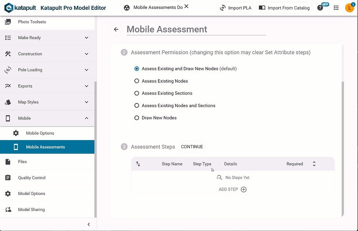Click the Map Styles swatch icon
This screenshot has height=231, width=358.
pos(8,102)
